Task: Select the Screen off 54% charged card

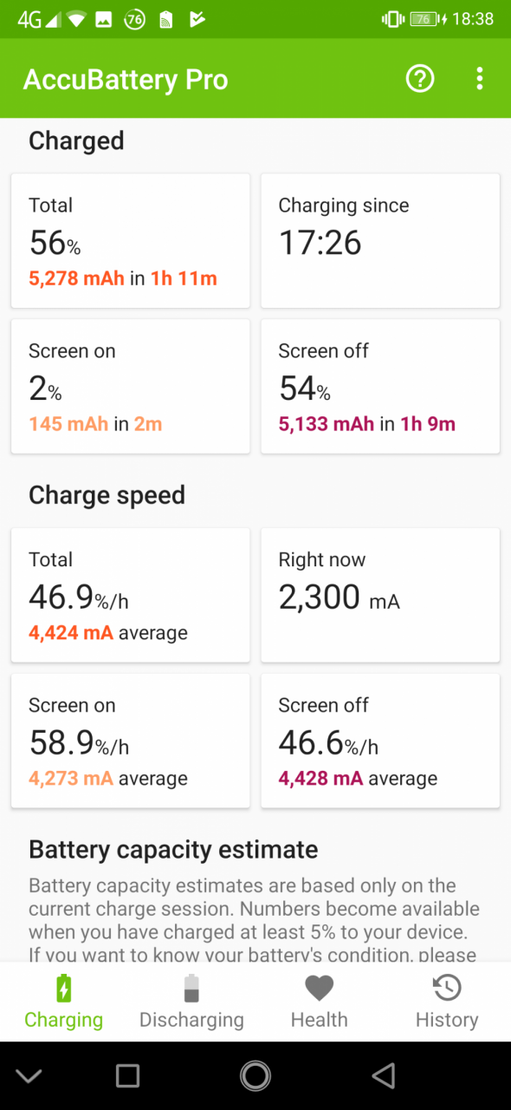Action: (380, 387)
